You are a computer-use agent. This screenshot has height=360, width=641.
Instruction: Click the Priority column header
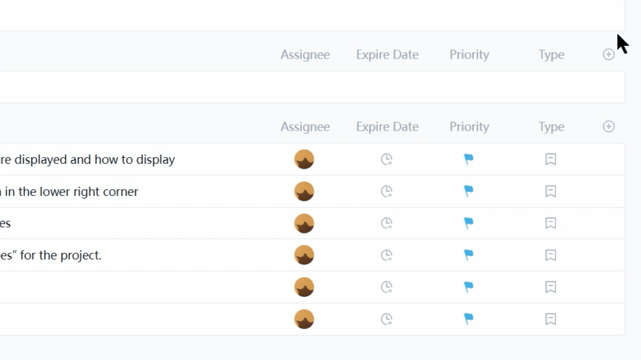point(469,127)
